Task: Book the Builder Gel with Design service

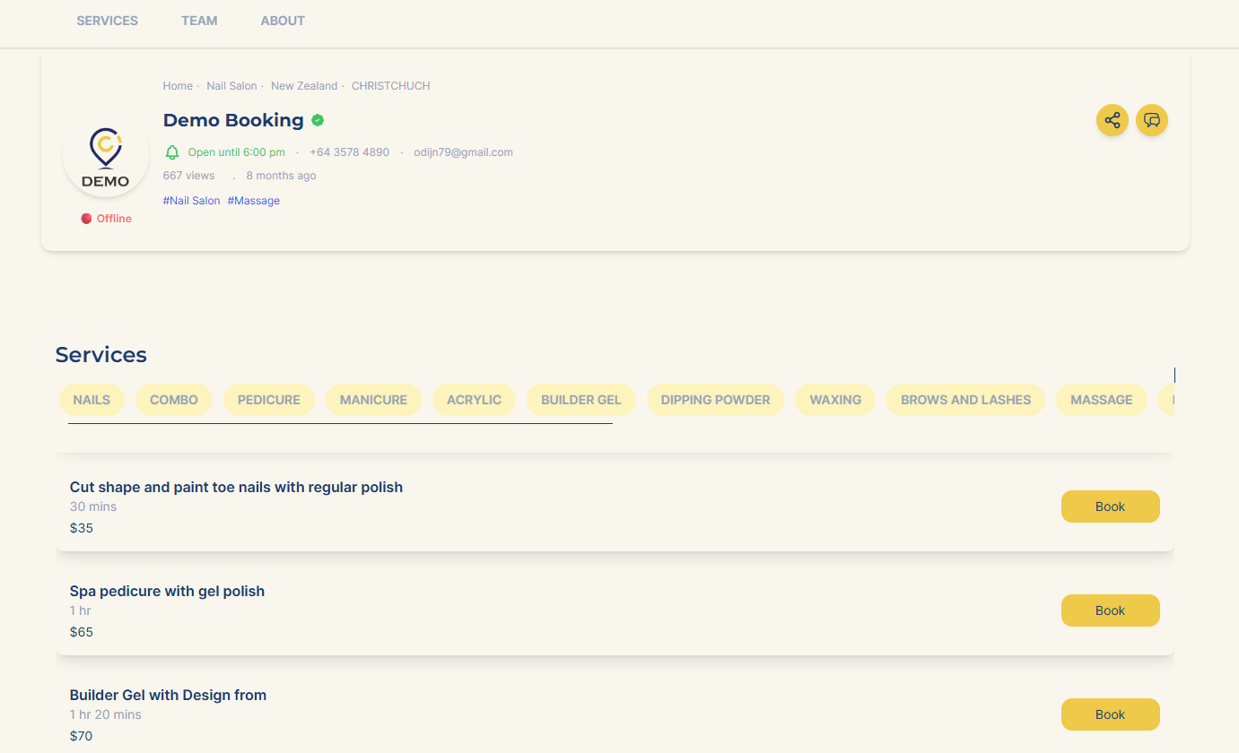Action: [x=1111, y=714]
